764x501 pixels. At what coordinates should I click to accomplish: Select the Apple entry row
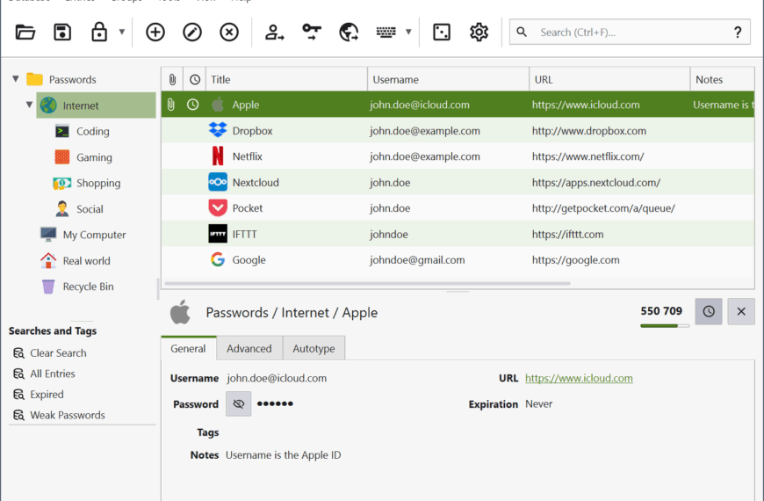pos(458,105)
